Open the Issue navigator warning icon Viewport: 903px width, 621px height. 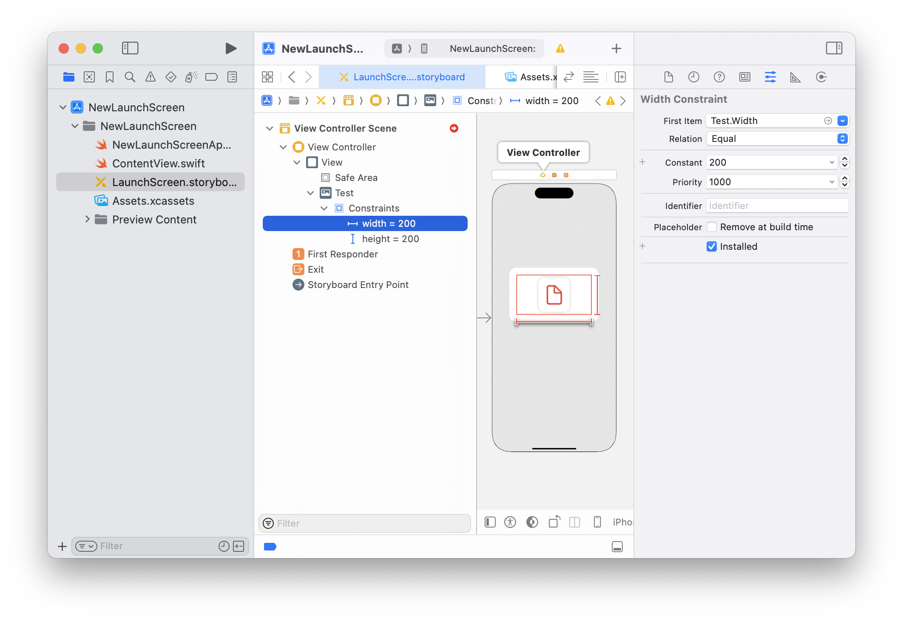pos(150,77)
